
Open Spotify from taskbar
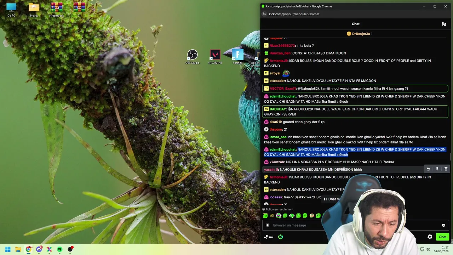[x=59, y=249]
